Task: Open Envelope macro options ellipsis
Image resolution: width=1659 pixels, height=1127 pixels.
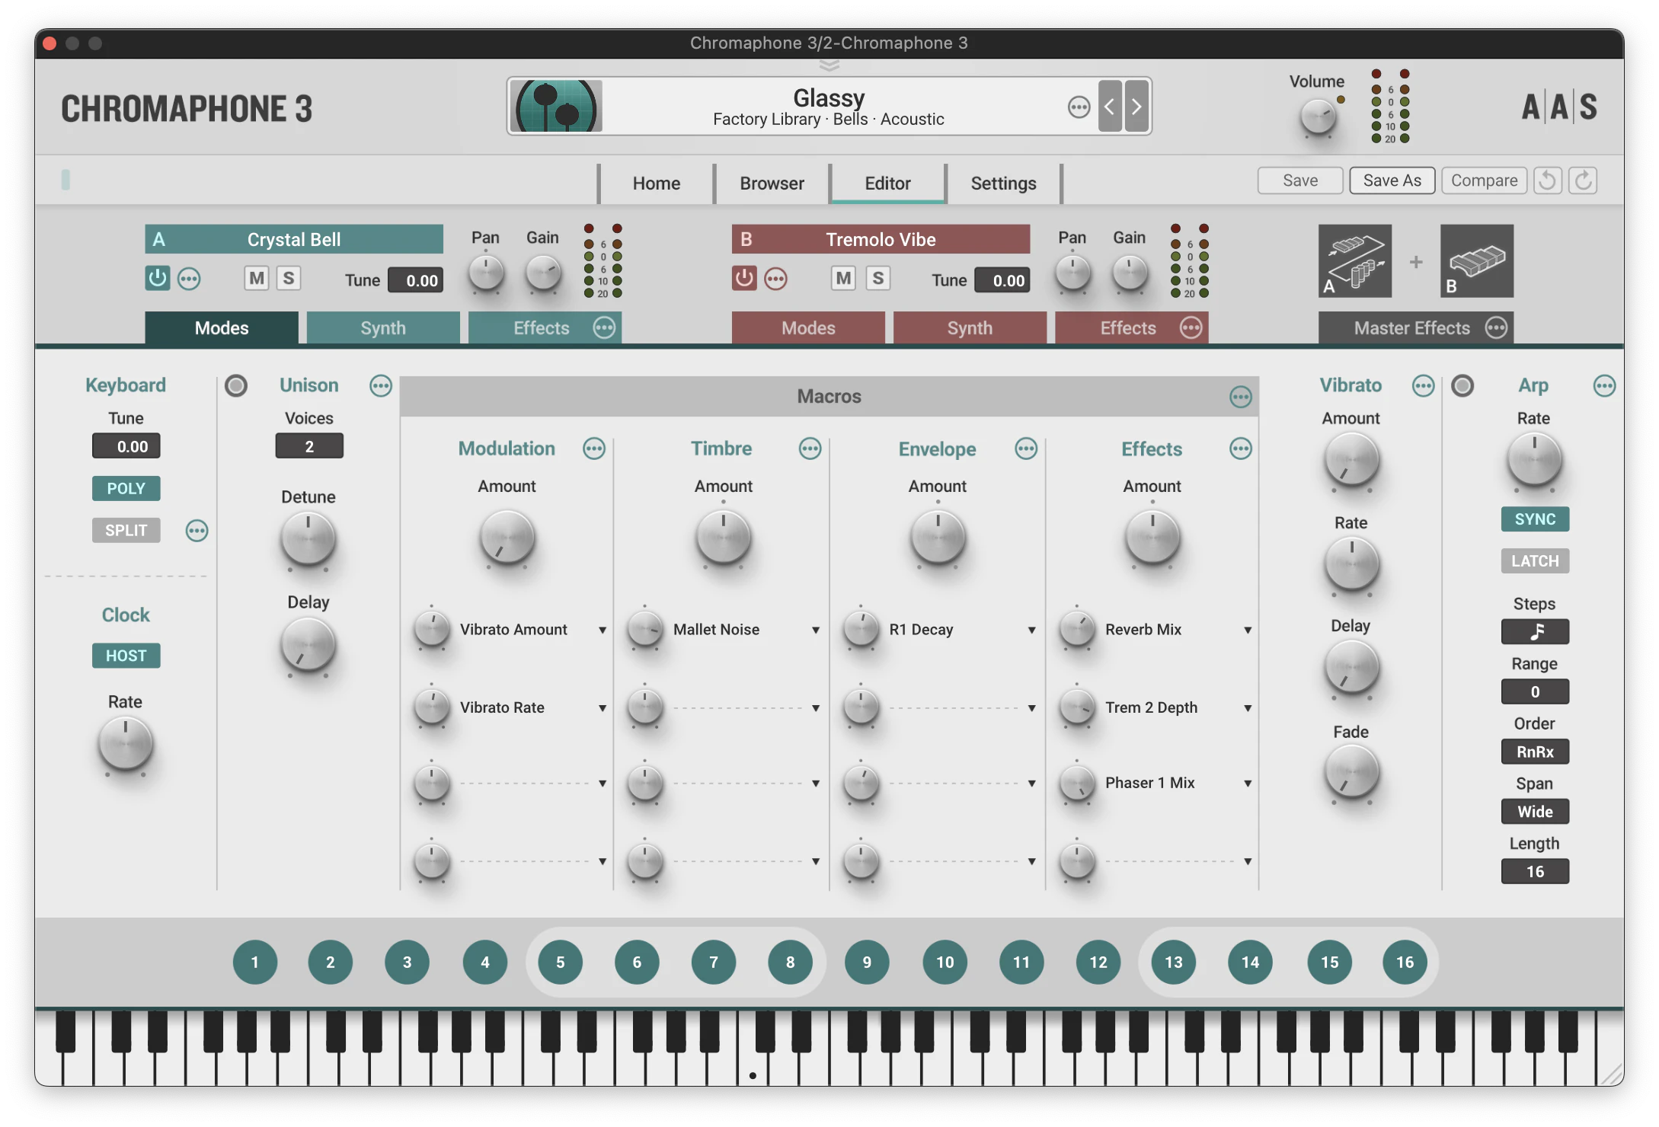Action: coord(1026,449)
